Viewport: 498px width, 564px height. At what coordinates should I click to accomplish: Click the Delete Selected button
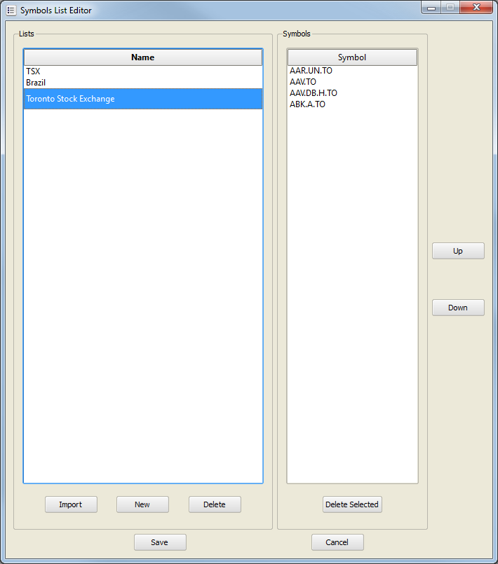tap(352, 504)
